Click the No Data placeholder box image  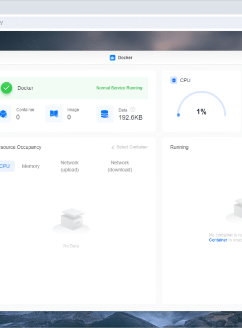click(x=71, y=221)
